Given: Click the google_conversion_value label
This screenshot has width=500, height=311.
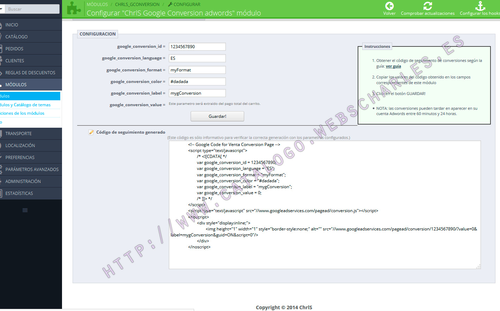Looking at the screenshot, I should pyautogui.click(x=137, y=105).
